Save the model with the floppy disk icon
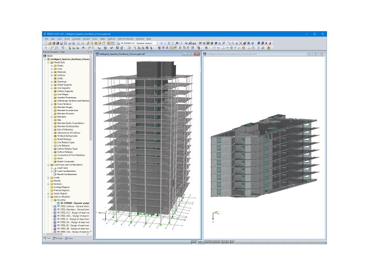 (x=61, y=43)
